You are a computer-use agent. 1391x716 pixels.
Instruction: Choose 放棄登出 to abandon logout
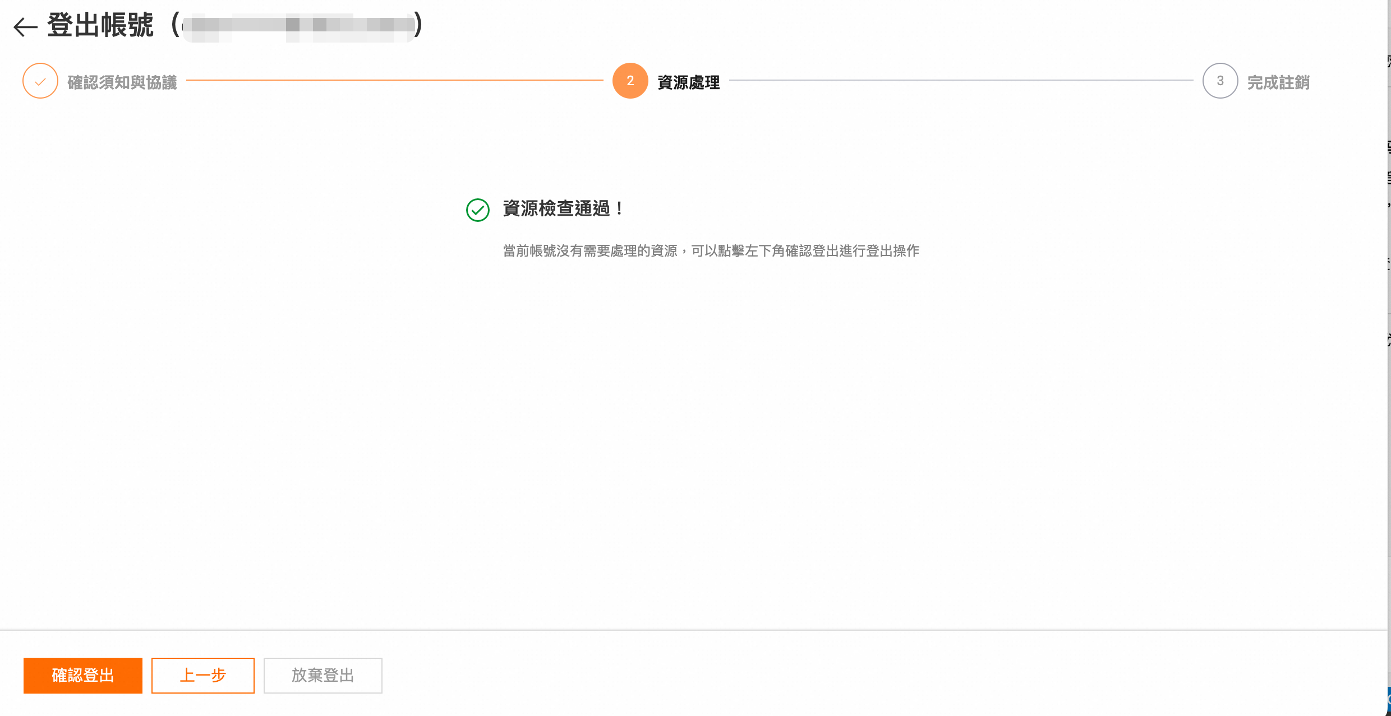coord(323,675)
